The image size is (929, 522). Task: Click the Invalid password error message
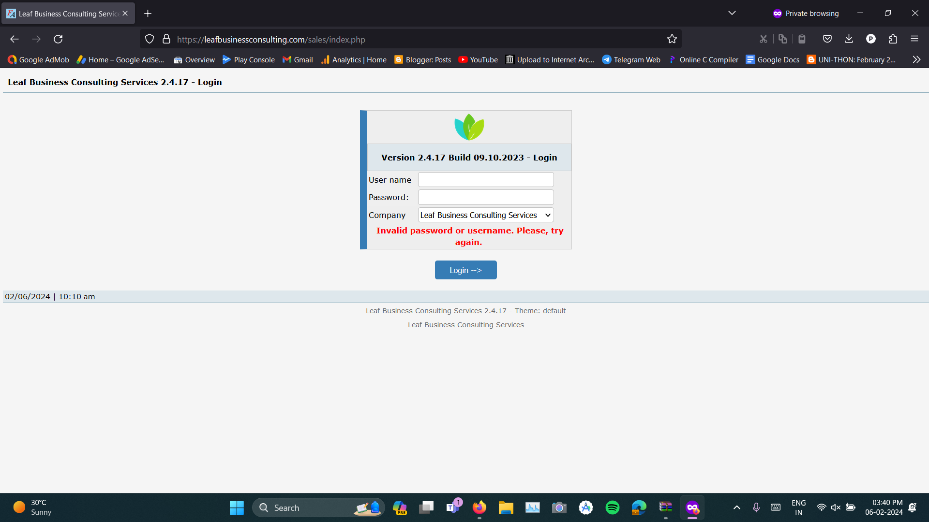(x=469, y=236)
